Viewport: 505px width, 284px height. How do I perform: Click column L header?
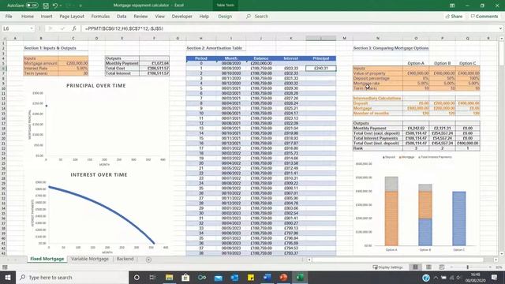click(x=321, y=39)
